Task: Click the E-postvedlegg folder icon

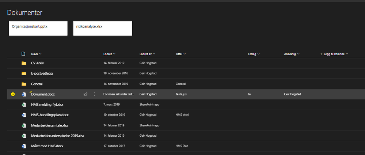Action: tap(24, 73)
